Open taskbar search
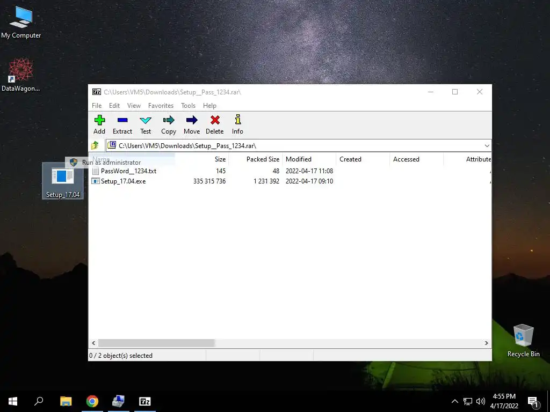The image size is (550, 412). (x=39, y=401)
